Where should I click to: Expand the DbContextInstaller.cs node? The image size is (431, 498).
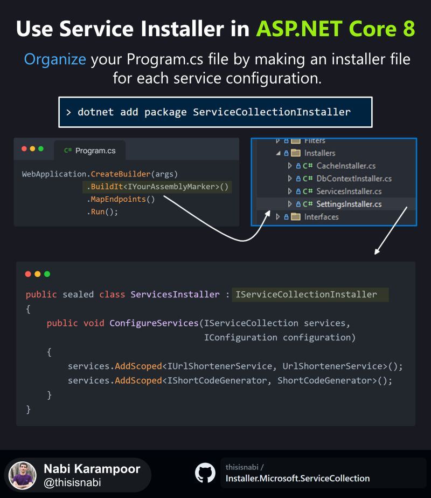pos(289,179)
